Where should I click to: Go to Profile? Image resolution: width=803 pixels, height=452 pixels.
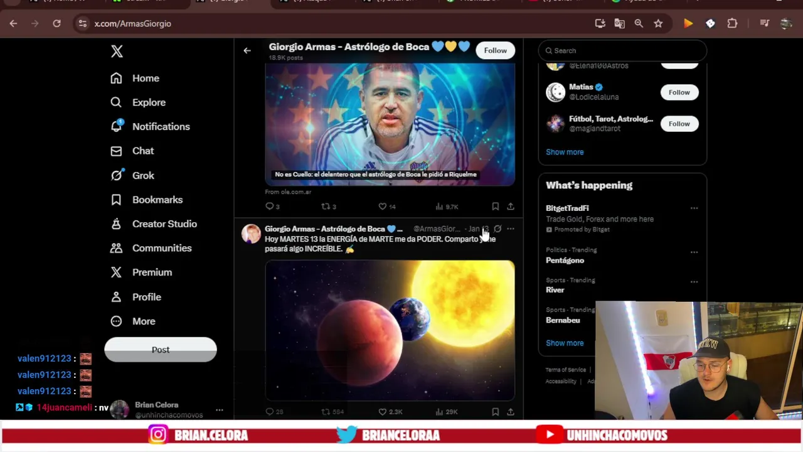[136, 297]
